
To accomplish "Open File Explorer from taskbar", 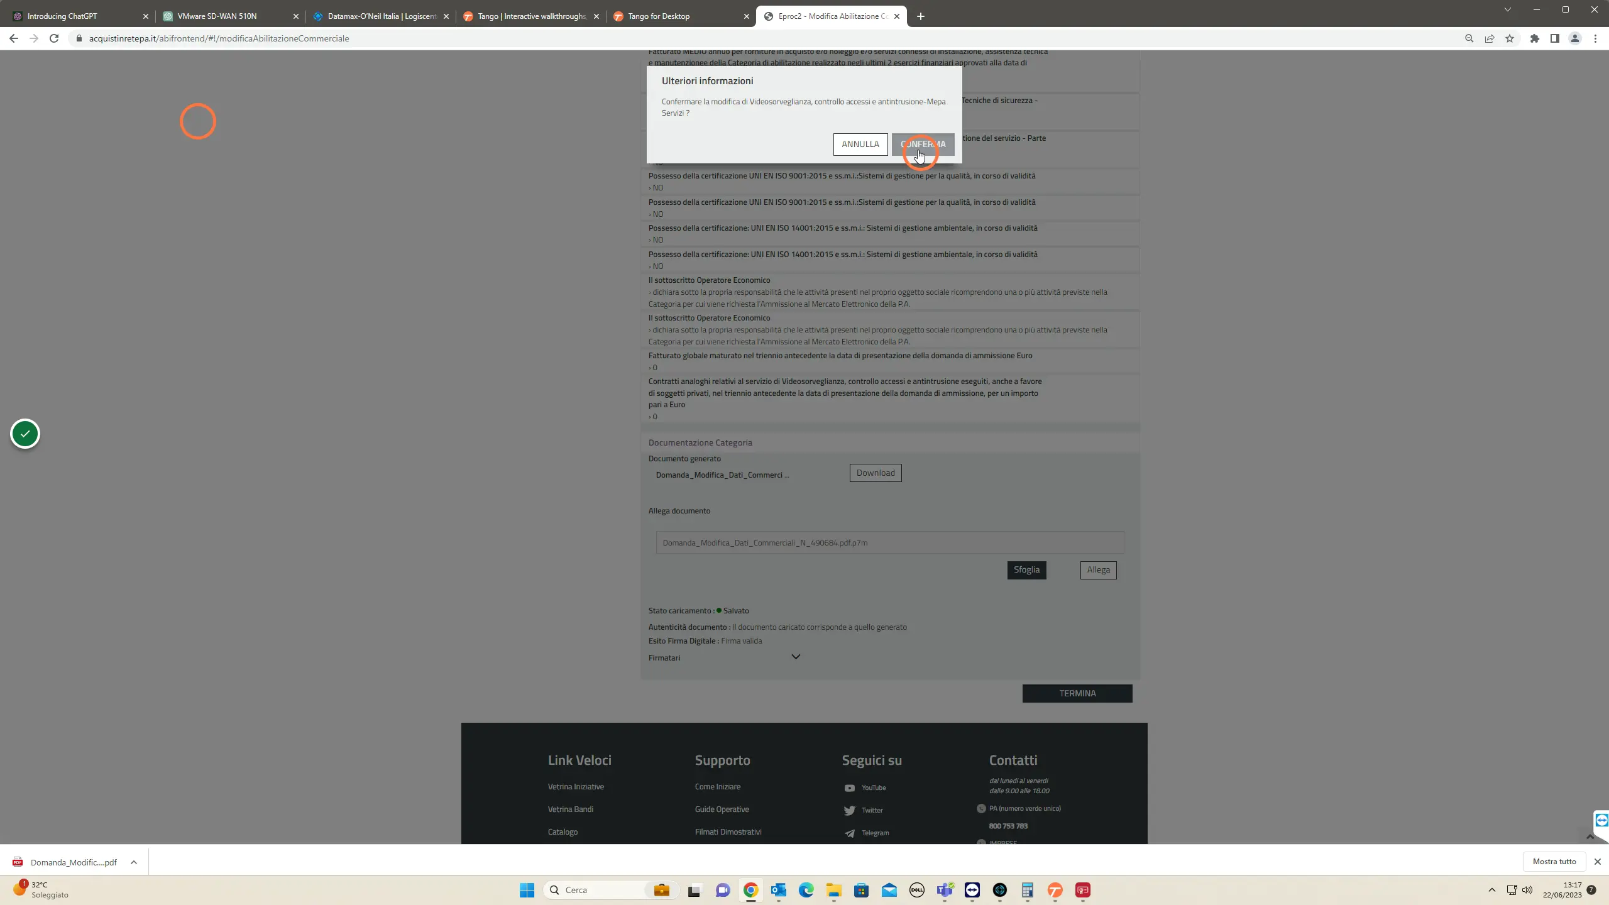I will coord(834,890).
